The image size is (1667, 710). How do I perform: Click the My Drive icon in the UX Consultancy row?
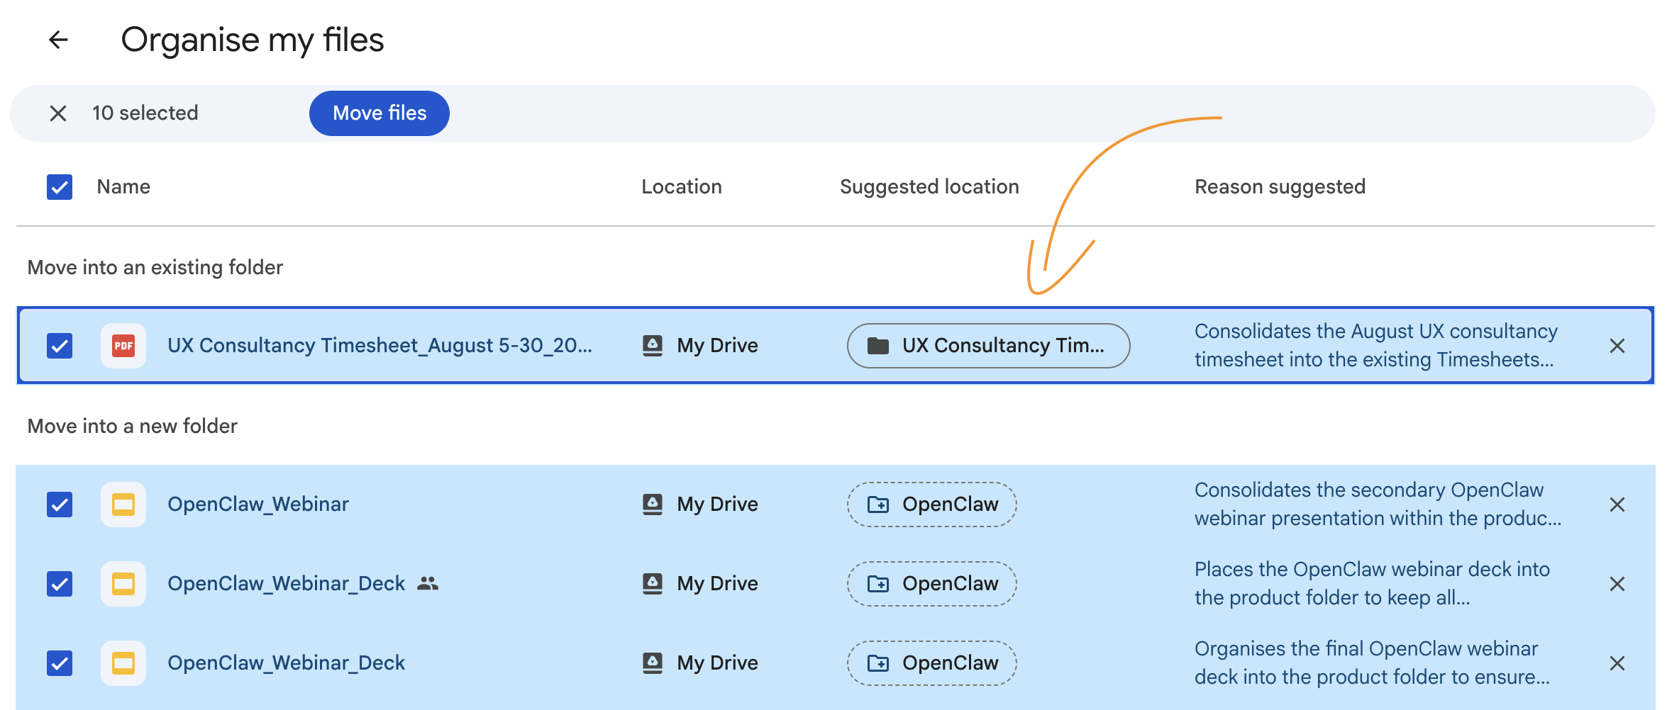point(653,346)
